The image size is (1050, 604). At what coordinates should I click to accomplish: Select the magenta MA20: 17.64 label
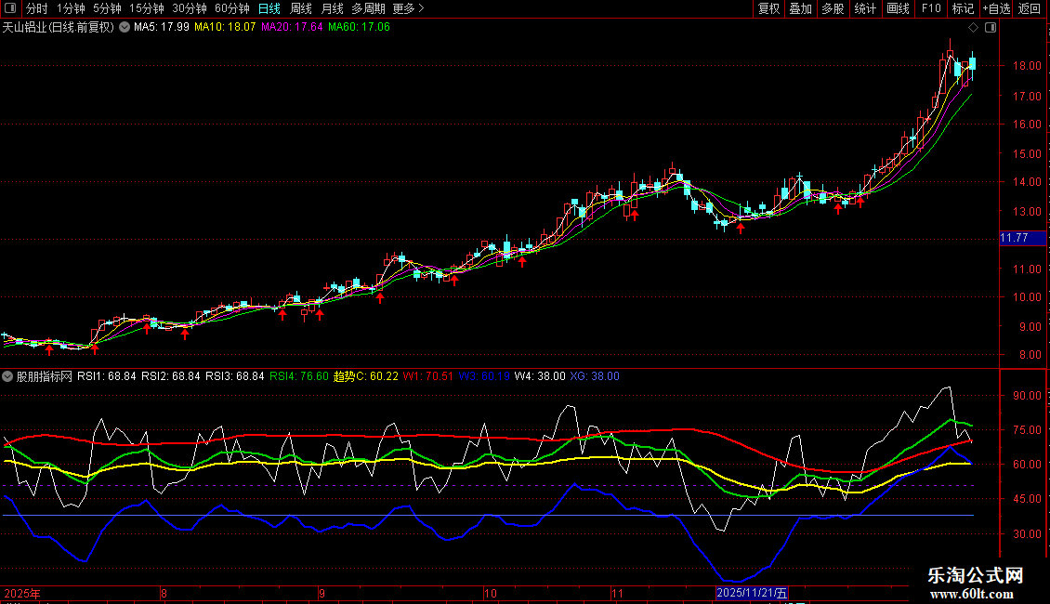coord(292,28)
